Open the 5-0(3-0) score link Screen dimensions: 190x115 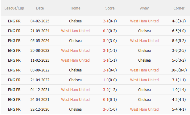110,41
